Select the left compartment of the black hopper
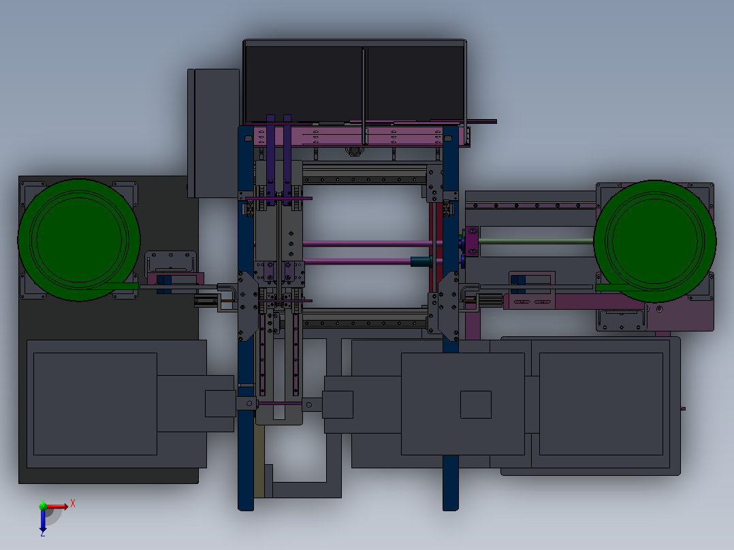734x550 pixels. 304,83
